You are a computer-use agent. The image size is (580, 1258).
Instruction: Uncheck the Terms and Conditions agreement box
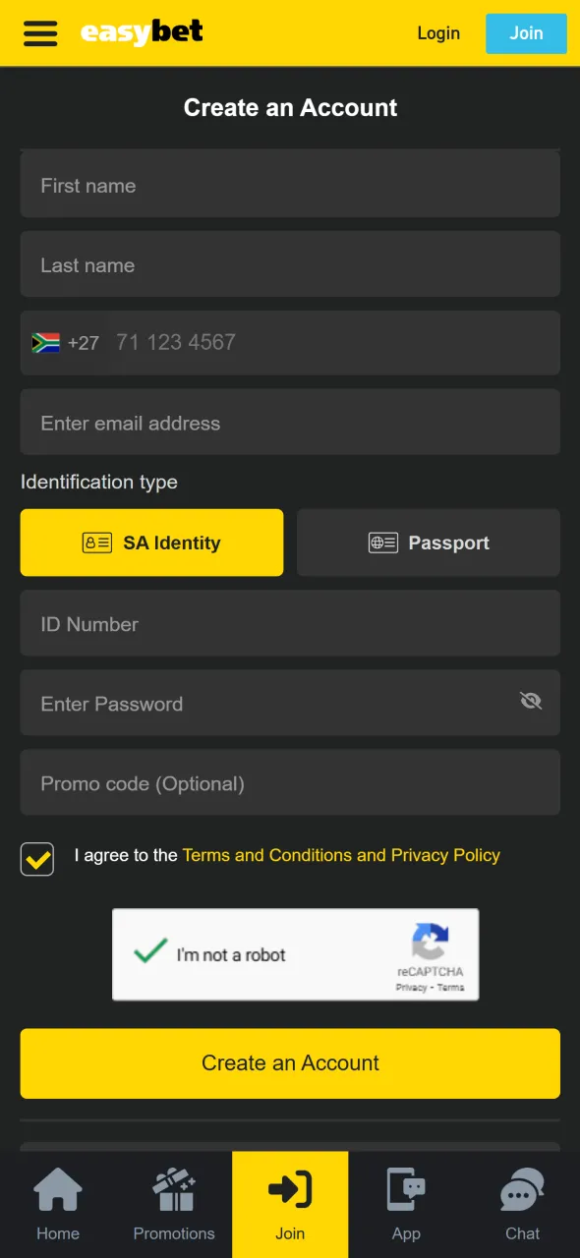(x=36, y=857)
